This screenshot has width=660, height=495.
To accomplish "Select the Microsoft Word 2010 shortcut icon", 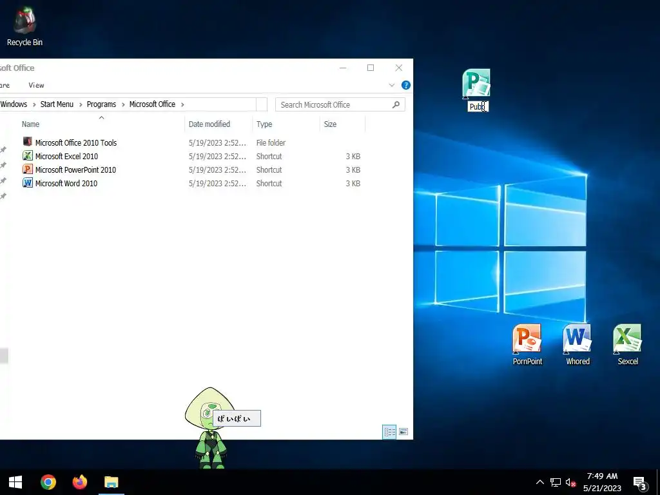I will 27,182.
